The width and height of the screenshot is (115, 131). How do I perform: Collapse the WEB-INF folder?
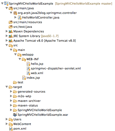point(20,59)
